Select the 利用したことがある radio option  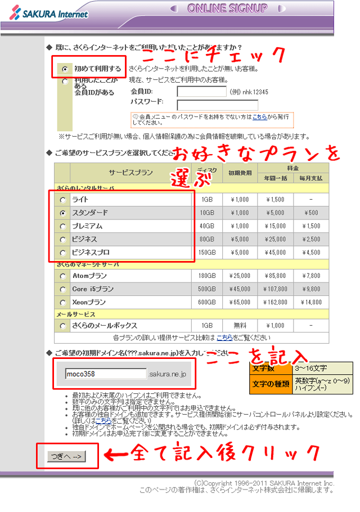(65, 82)
